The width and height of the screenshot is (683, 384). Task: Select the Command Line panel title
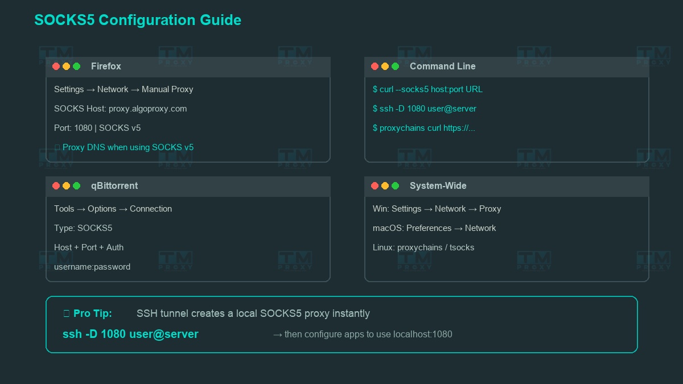442,67
